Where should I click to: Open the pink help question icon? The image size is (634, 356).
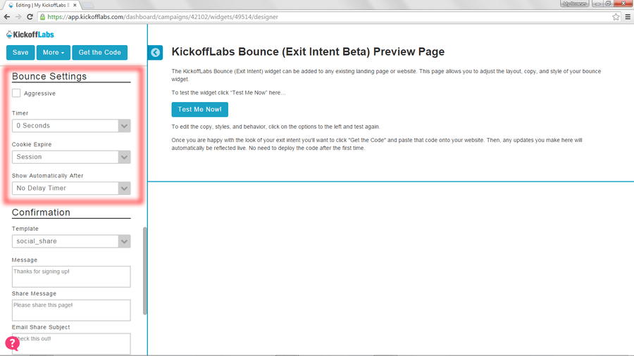tap(12, 343)
